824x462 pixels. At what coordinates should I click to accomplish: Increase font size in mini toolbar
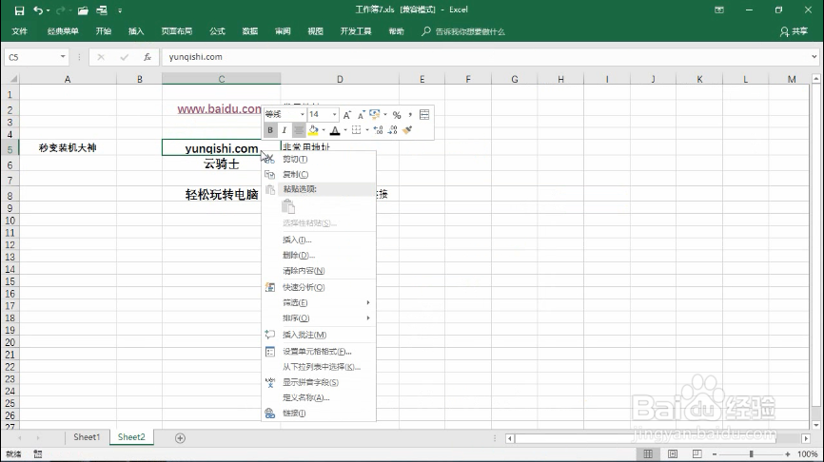tap(347, 114)
